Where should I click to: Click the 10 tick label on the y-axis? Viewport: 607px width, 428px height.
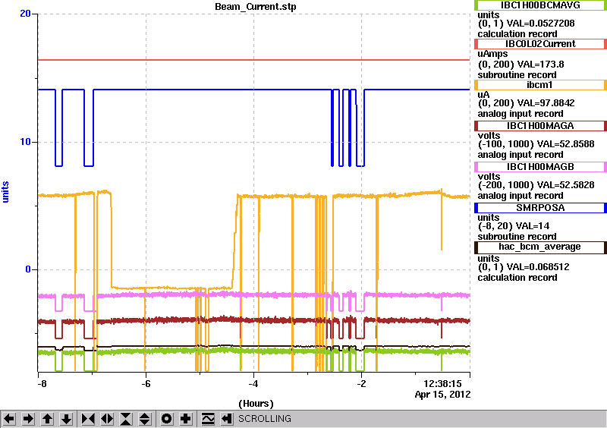pyautogui.click(x=25, y=142)
